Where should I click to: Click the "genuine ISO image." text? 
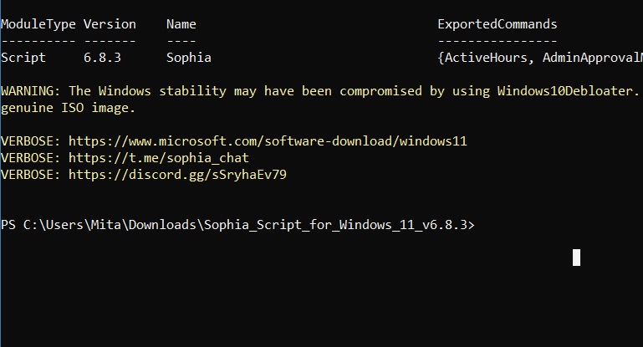coord(68,108)
